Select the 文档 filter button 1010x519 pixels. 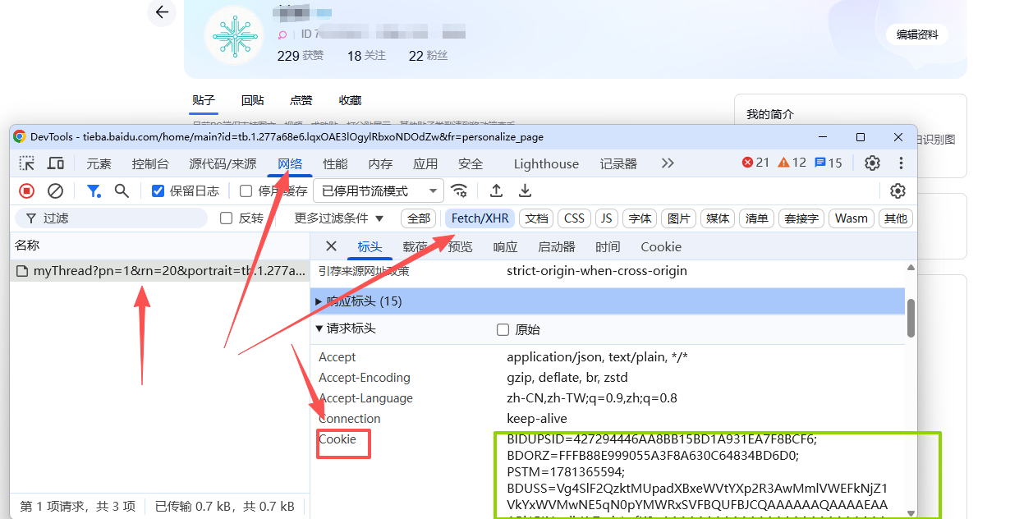point(537,218)
